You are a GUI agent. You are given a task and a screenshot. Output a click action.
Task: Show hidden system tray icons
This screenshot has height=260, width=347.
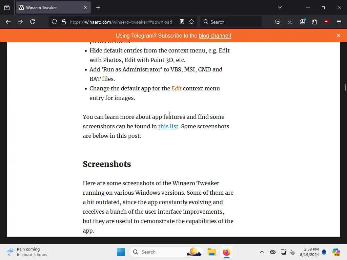[x=262, y=252]
